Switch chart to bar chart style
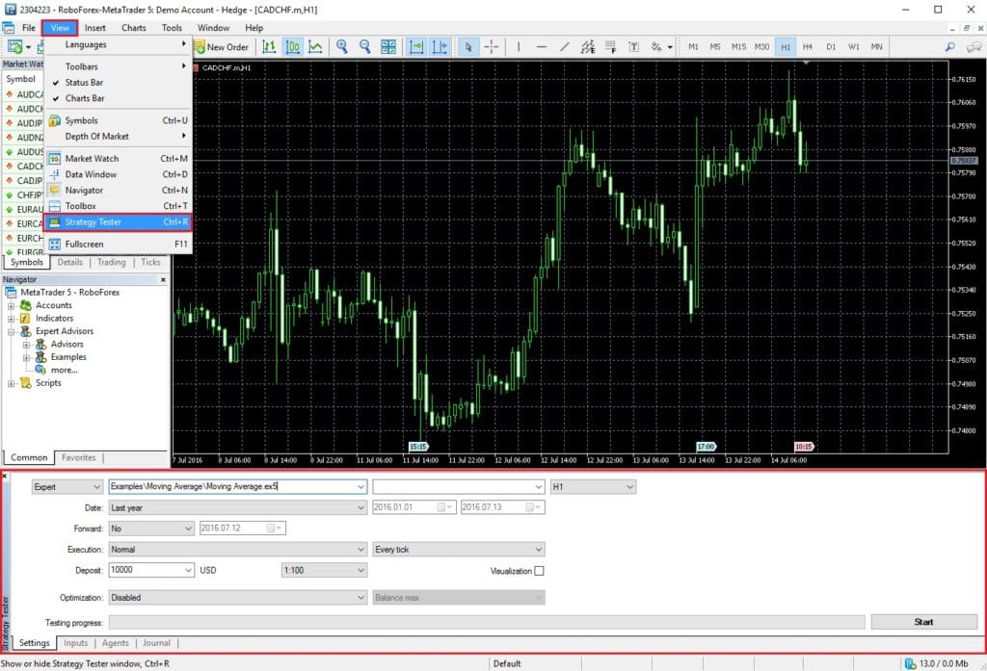Image resolution: width=987 pixels, height=671 pixels. [270, 47]
